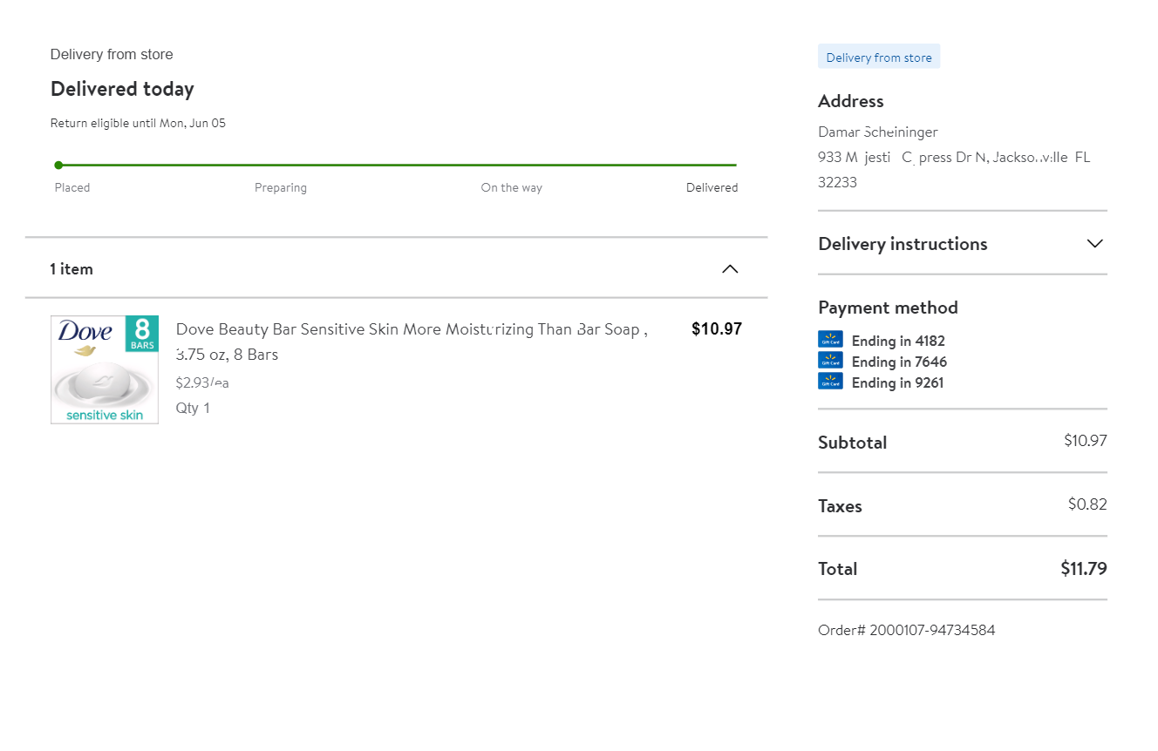The width and height of the screenshot is (1158, 751).
Task: Click the gift card icon ending in 4182
Action: [x=830, y=340]
